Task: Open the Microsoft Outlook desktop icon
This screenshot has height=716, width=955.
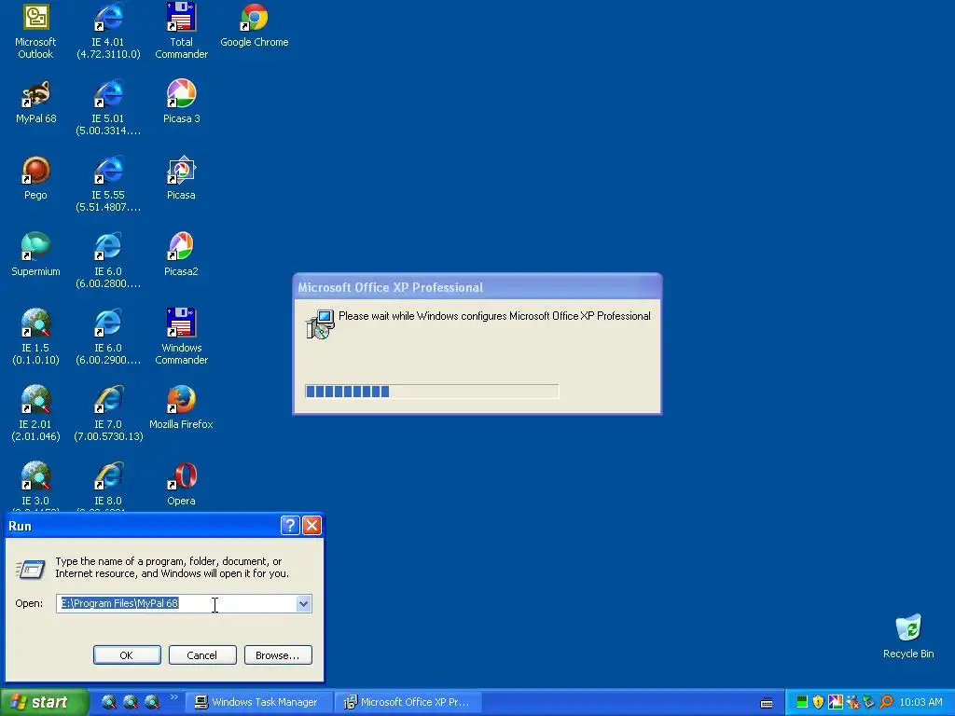Action: click(x=35, y=31)
